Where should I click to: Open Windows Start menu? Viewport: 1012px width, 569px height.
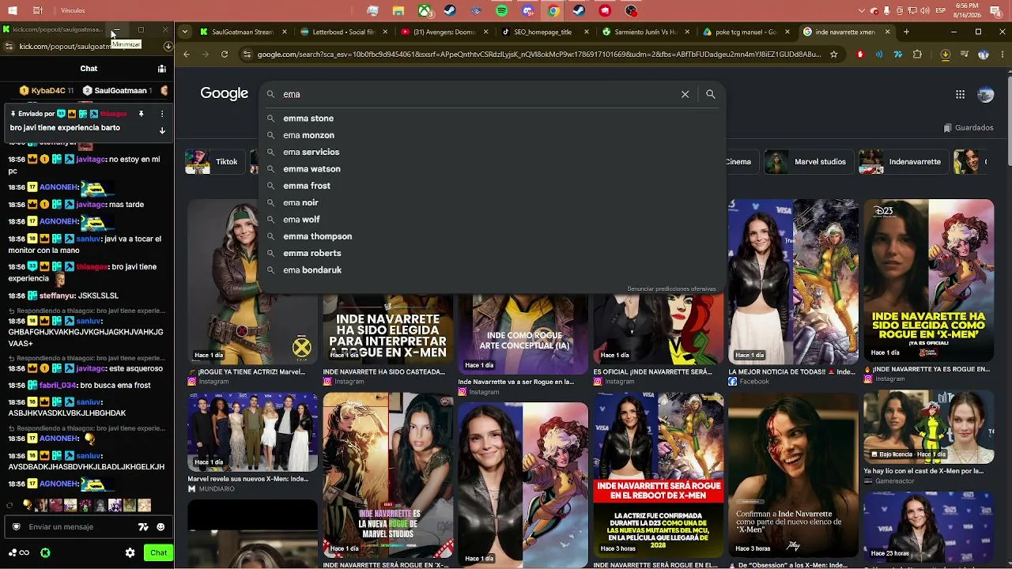point(14,11)
